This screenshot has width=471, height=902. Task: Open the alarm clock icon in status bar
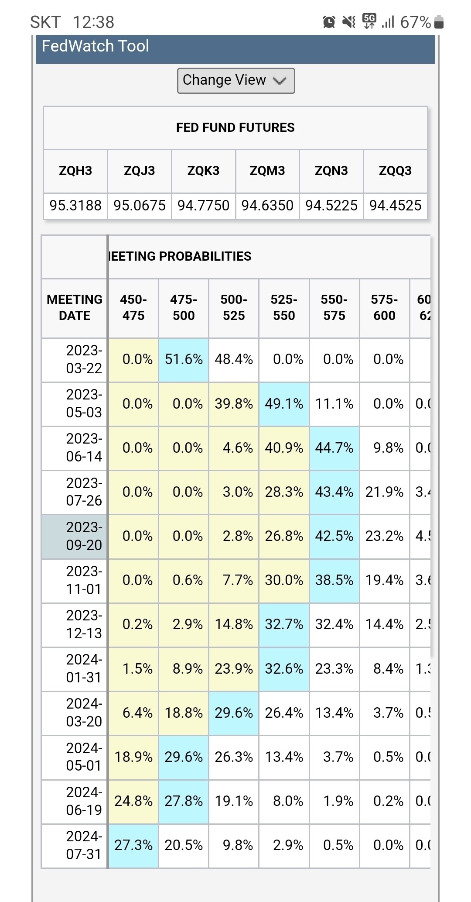click(x=328, y=21)
